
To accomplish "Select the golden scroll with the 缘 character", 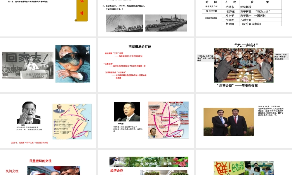I will (81, 10).
